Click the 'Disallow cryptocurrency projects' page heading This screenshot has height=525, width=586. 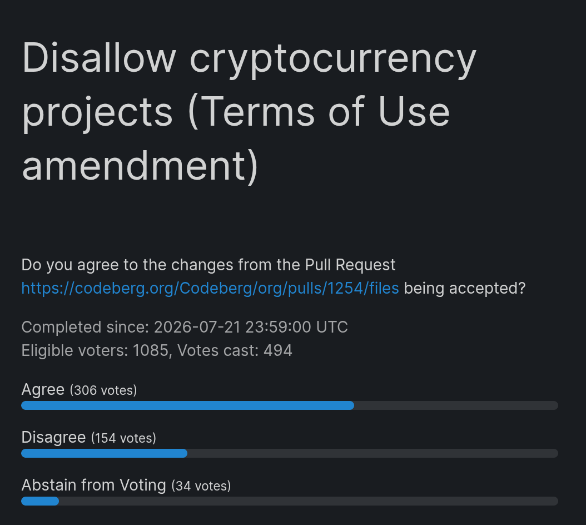tap(249, 111)
